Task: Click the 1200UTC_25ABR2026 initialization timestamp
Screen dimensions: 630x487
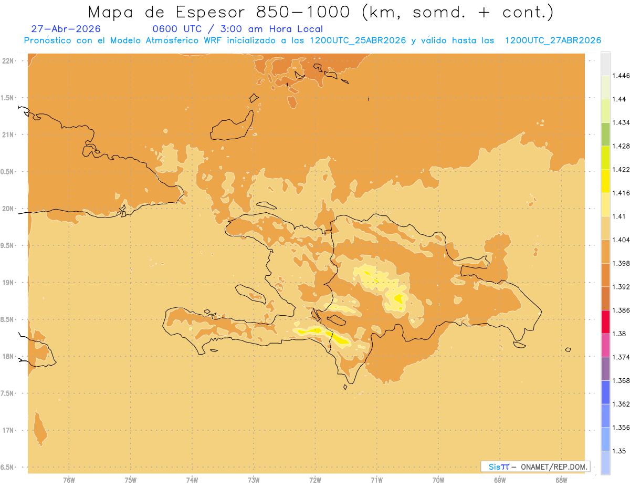Action: tap(358, 40)
